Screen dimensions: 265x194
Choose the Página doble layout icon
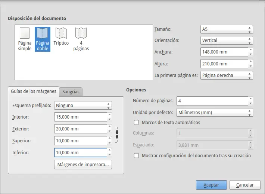point(43,39)
